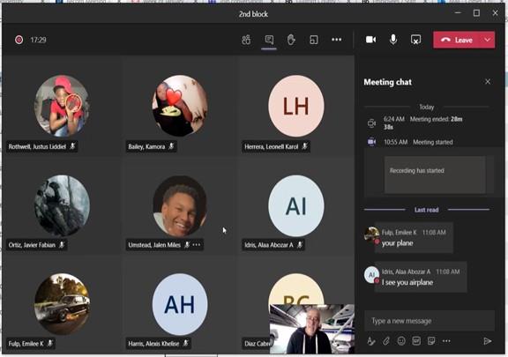Open breakout rooms icon in toolbar
Viewport: 508px width, 357px height.
[x=314, y=40]
